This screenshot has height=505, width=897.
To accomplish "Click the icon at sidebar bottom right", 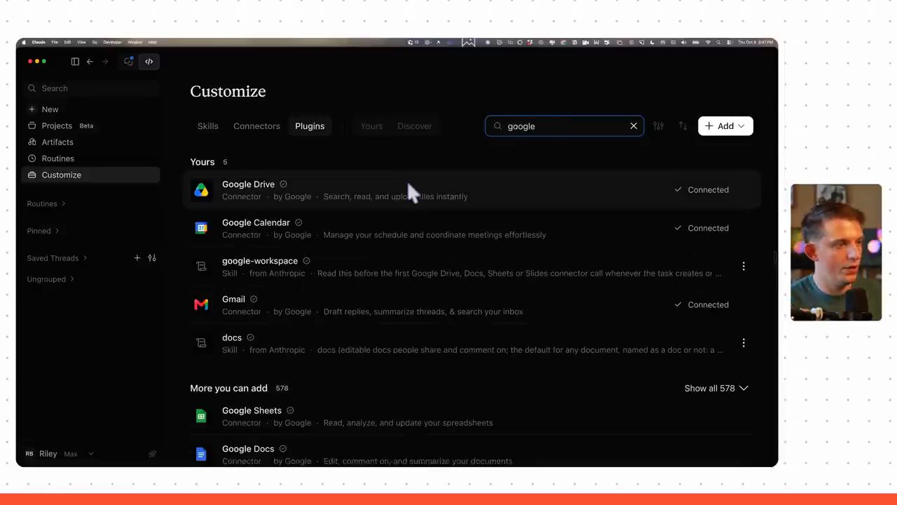I will 152,454.
